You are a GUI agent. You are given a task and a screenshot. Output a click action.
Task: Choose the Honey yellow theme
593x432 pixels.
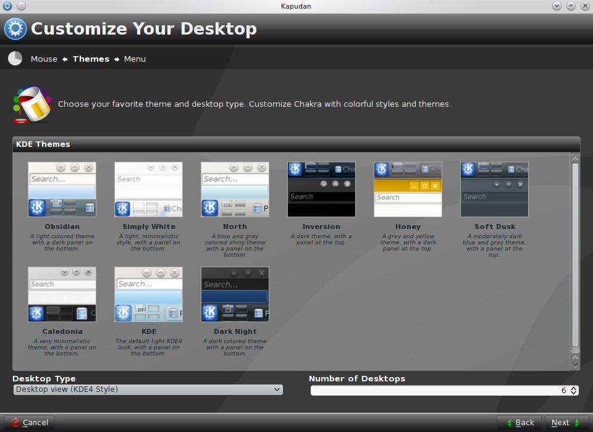point(408,189)
